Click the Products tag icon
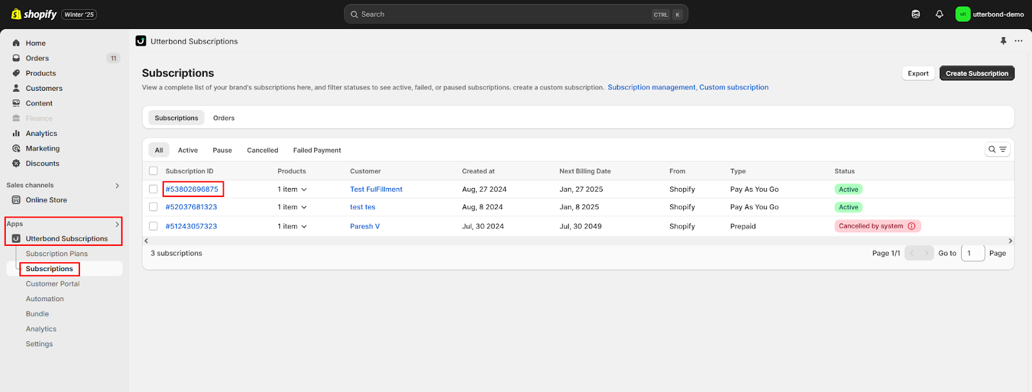1032x392 pixels. pyautogui.click(x=16, y=73)
